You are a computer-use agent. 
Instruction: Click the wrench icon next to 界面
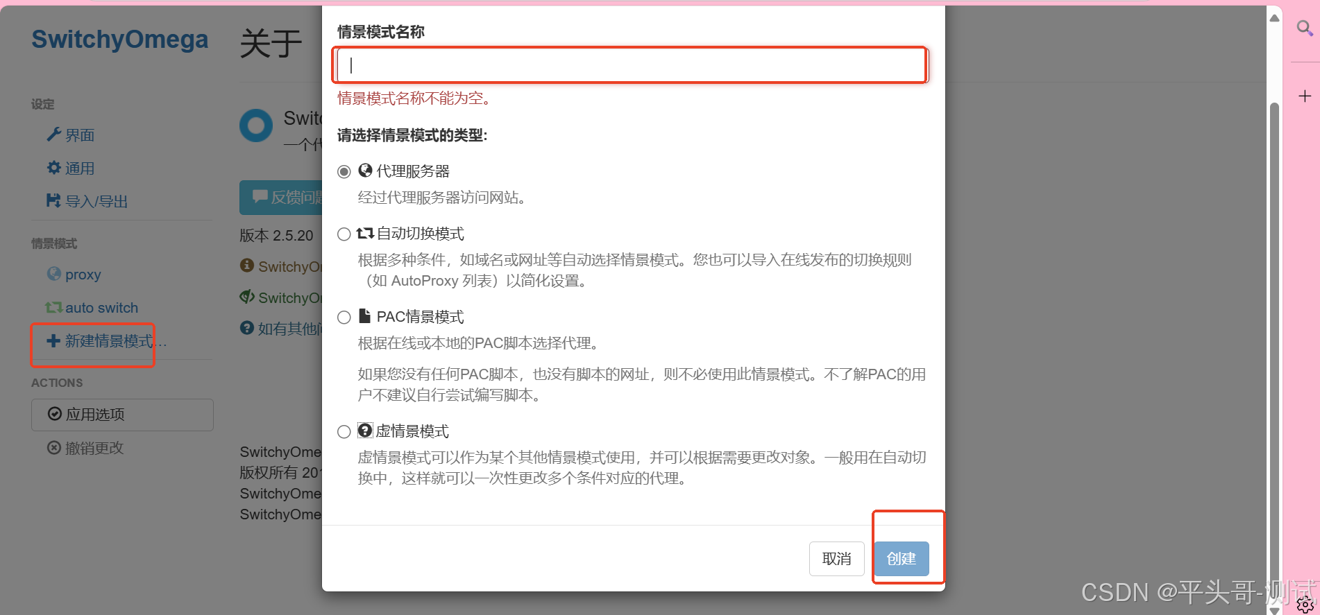click(x=53, y=135)
